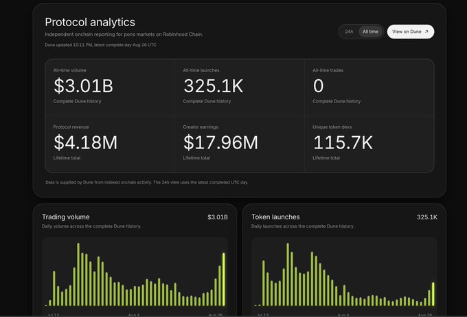This screenshot has width=467, height=317.
Task: Select the All time view
Action: coord(370,32)
